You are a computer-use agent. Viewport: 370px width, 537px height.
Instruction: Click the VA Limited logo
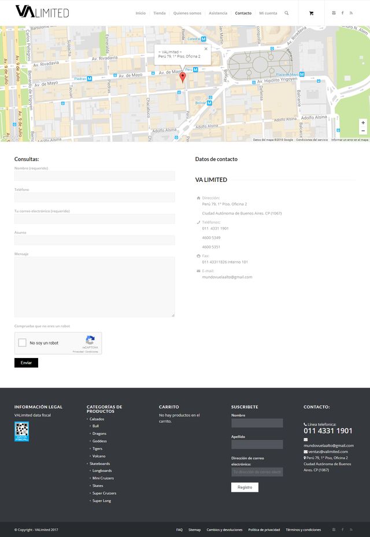point(42,12)
